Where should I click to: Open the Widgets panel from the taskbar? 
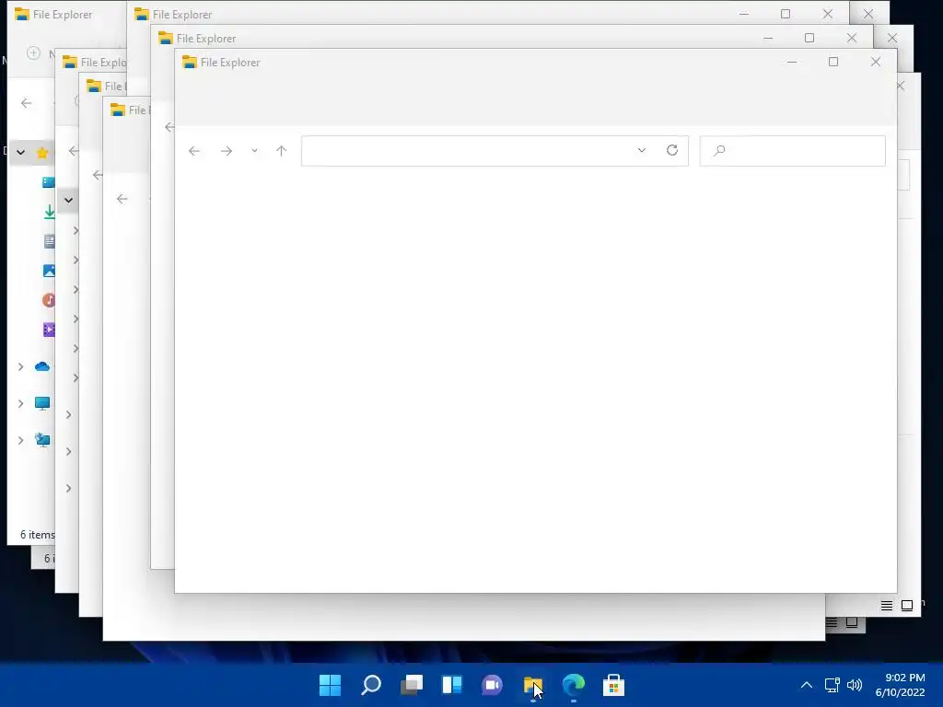click(x=451, y=685)
